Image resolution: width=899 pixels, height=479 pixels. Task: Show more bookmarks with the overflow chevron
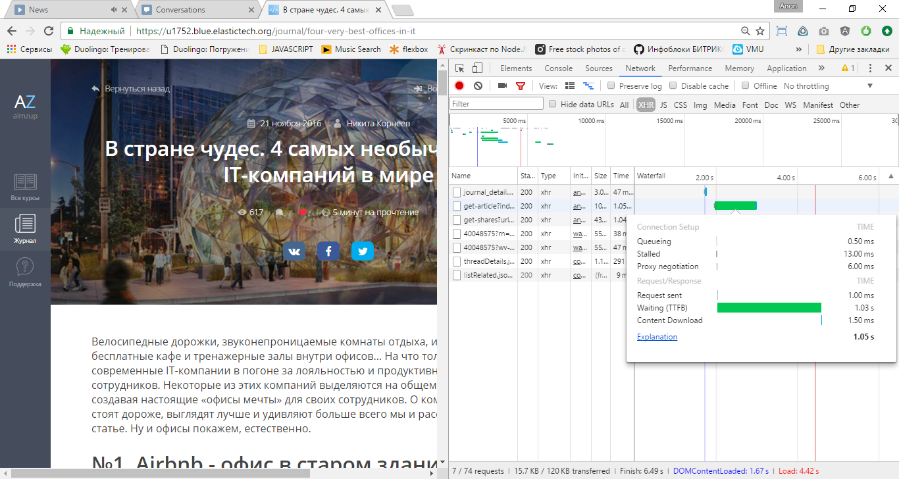pos(799,49)
